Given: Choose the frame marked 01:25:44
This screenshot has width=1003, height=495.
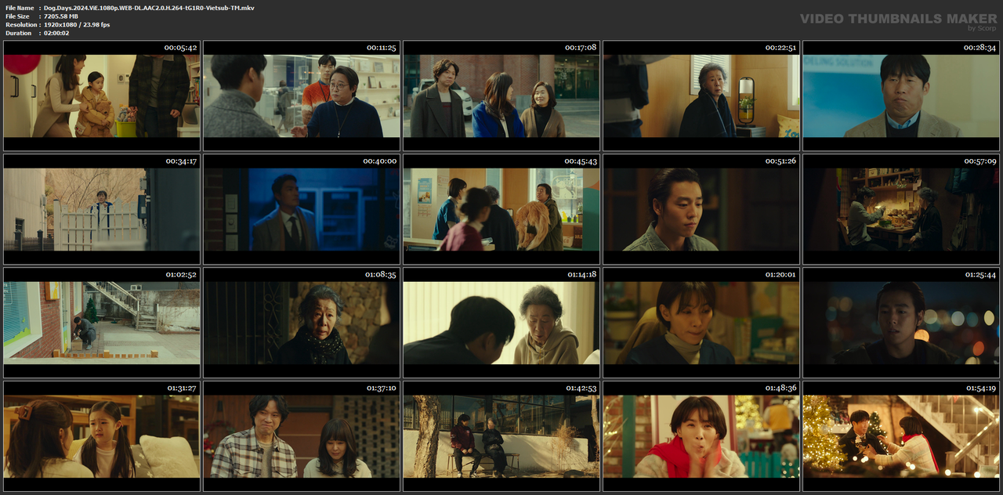Looking at the screenshot, I should click(901, 323).
